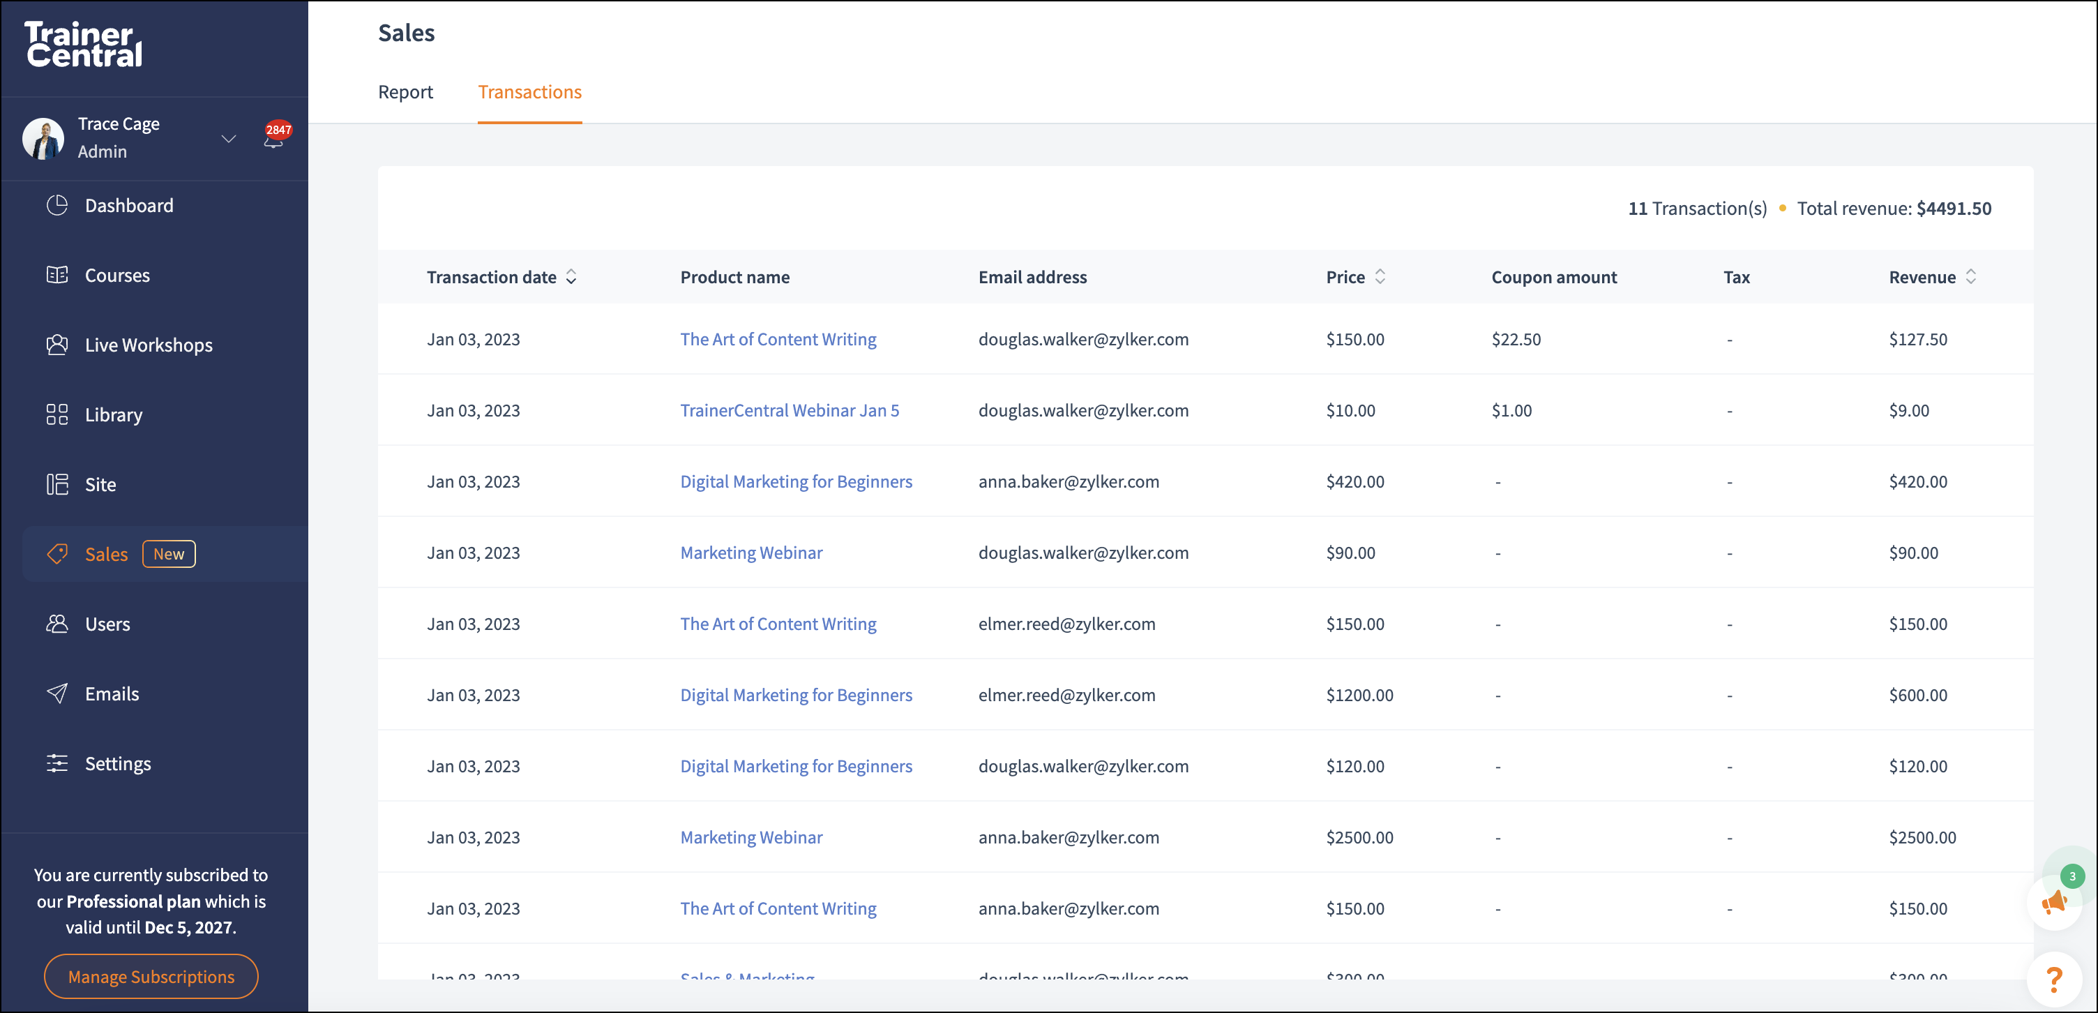Sort by Revenue column arrows

tap(1971, 277)
